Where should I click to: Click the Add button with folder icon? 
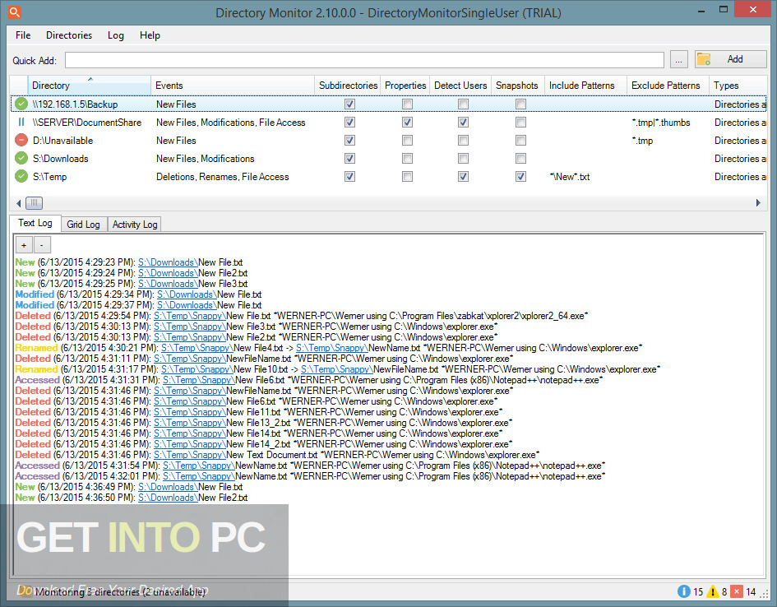tap(730, 59)
